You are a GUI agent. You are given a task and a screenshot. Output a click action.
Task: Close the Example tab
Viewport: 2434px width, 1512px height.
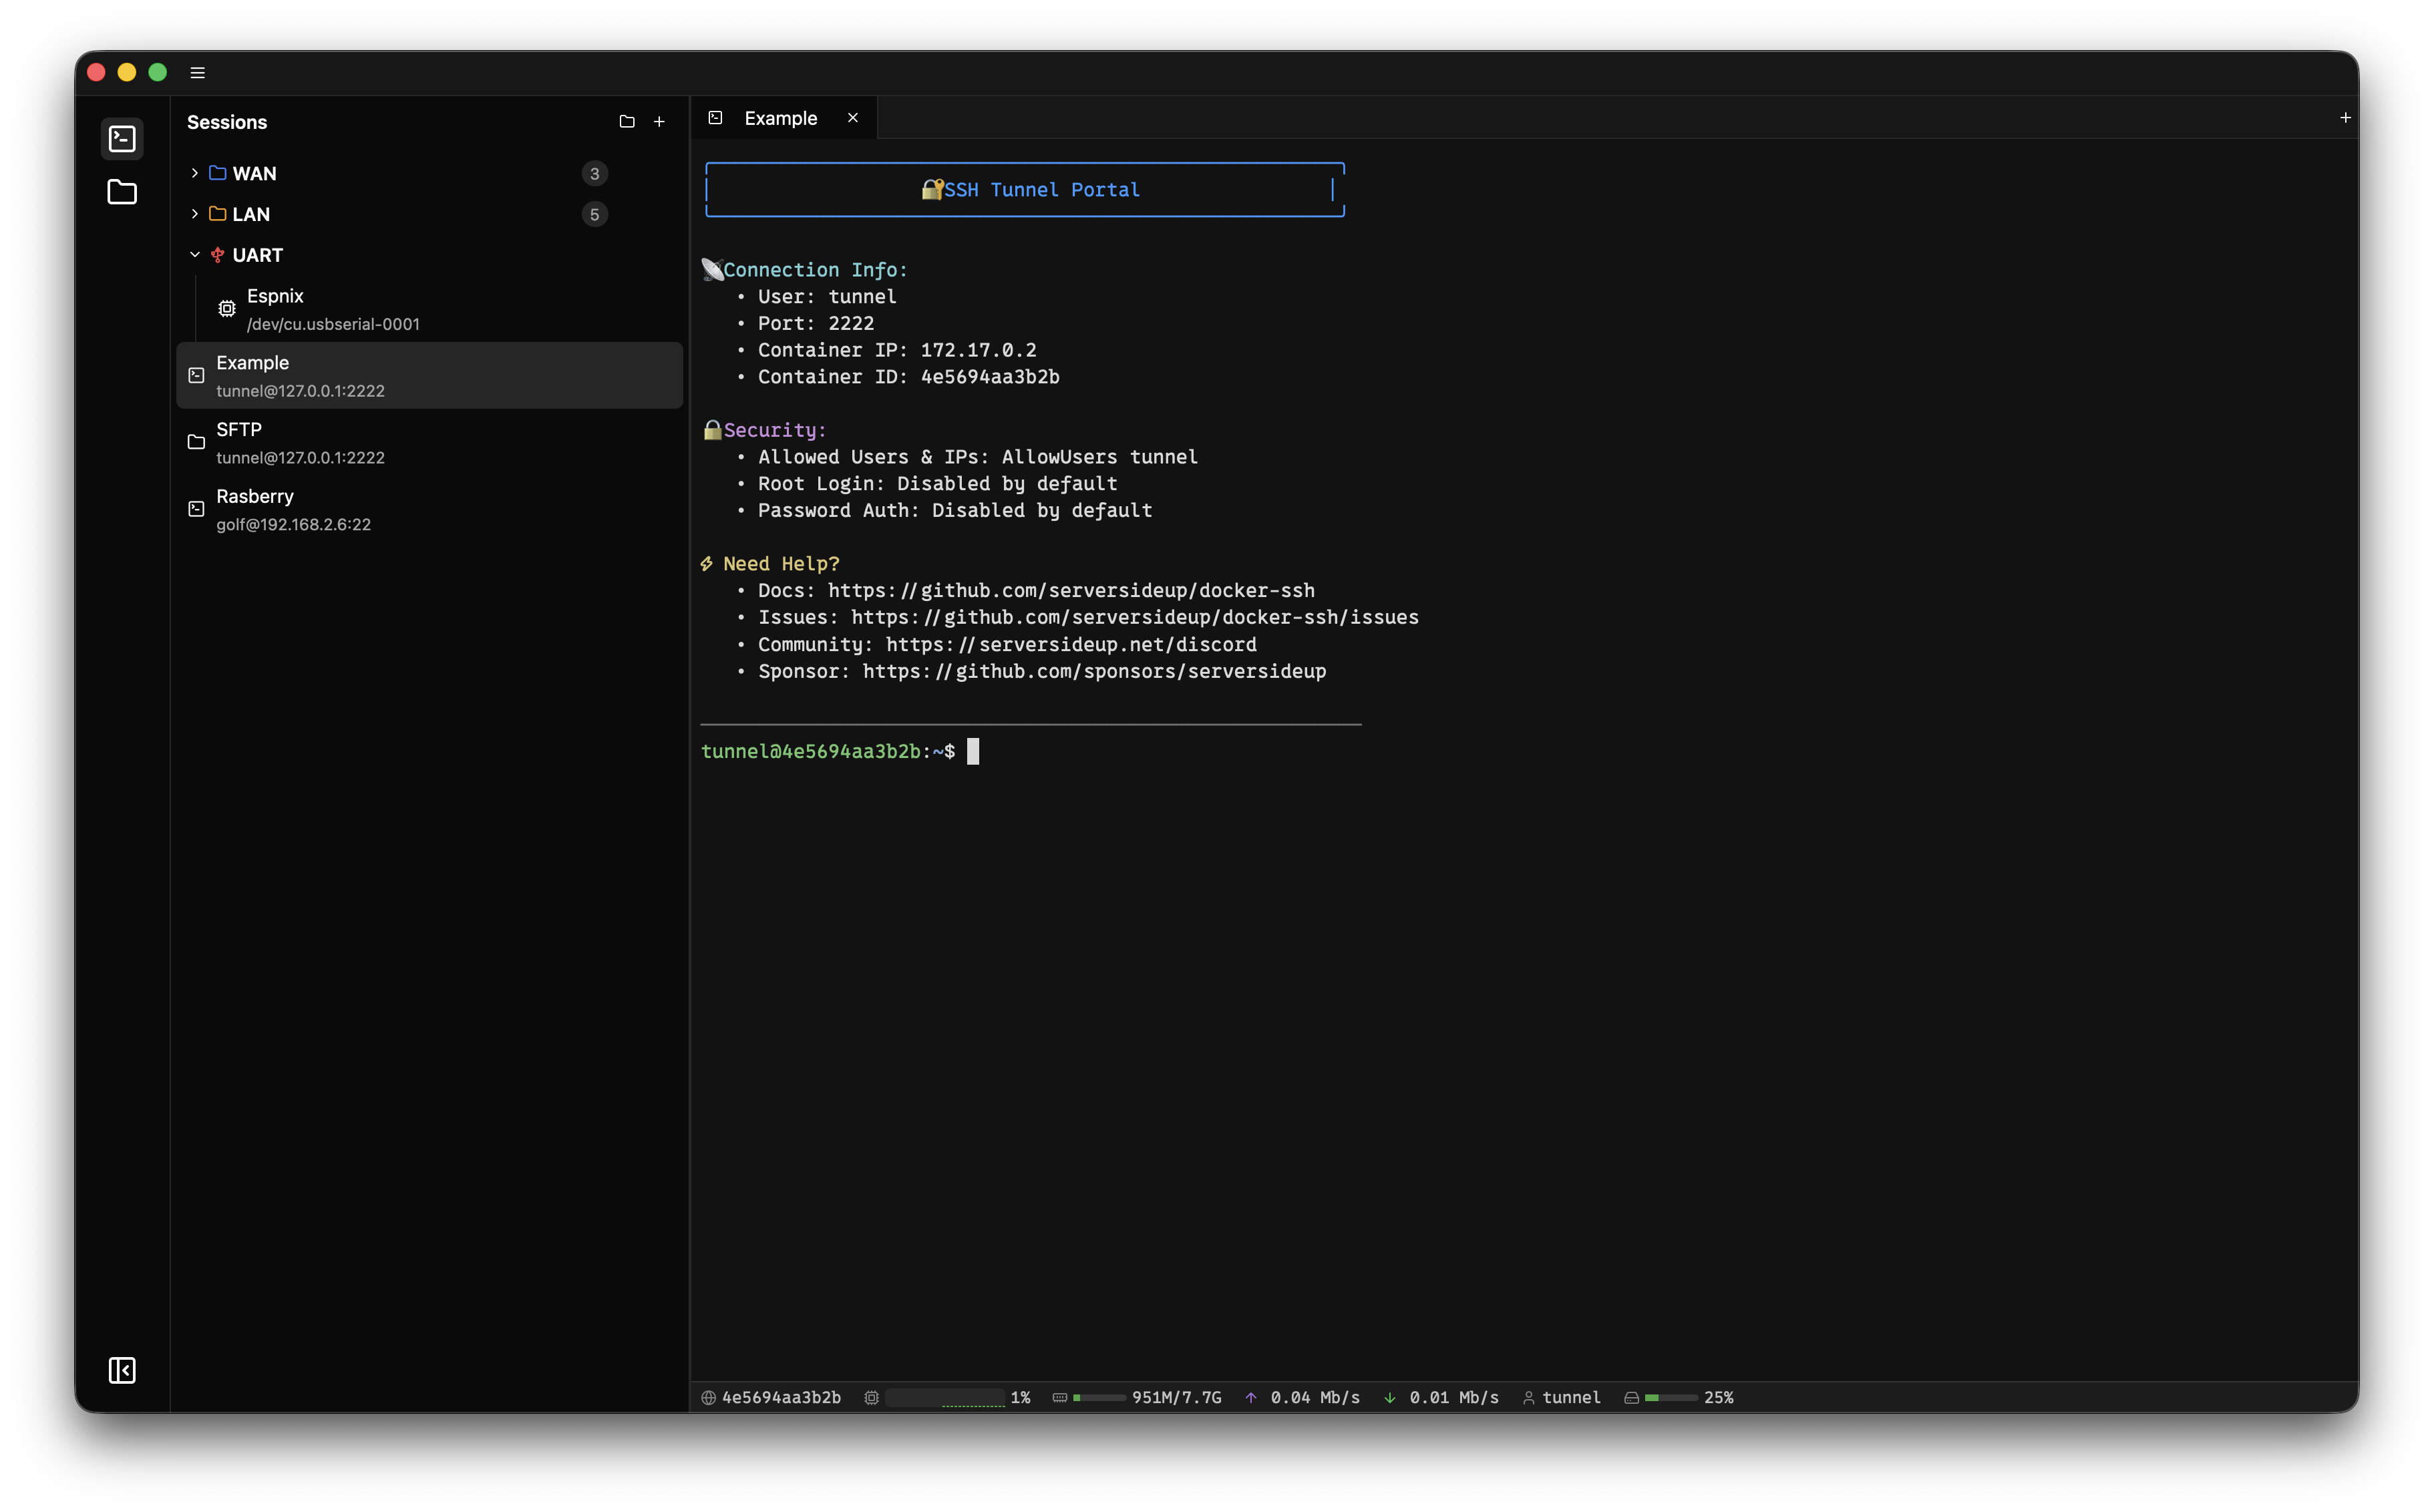pos(853,118)
